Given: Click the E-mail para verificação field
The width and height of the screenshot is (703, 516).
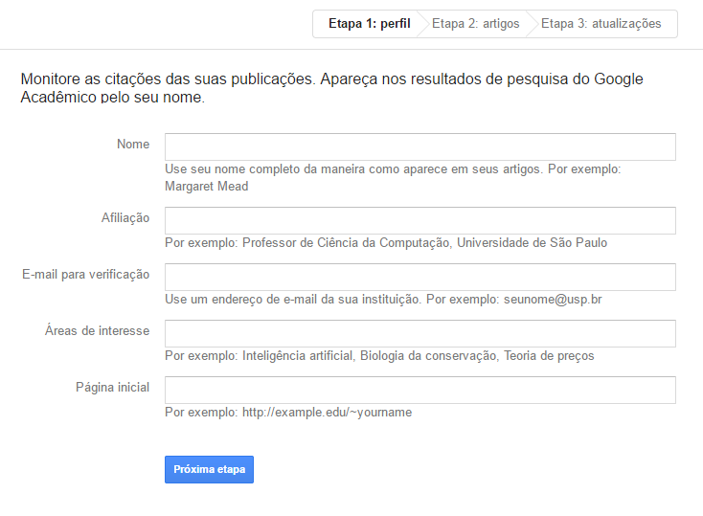Looking at the screenshot, I should pos(420,278).
